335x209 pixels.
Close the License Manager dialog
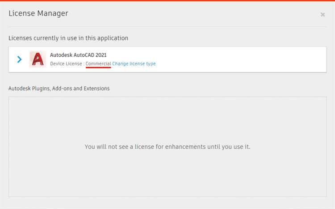click(x=322, y=15)
